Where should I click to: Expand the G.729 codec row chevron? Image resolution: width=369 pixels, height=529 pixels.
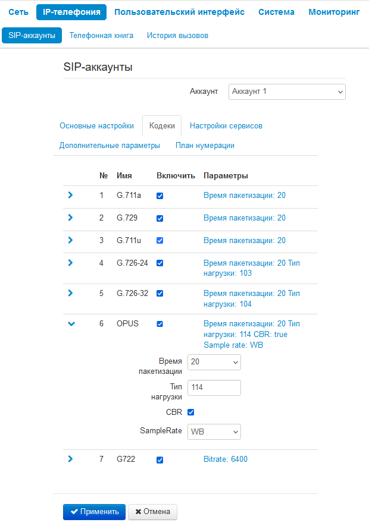(70, 218)
